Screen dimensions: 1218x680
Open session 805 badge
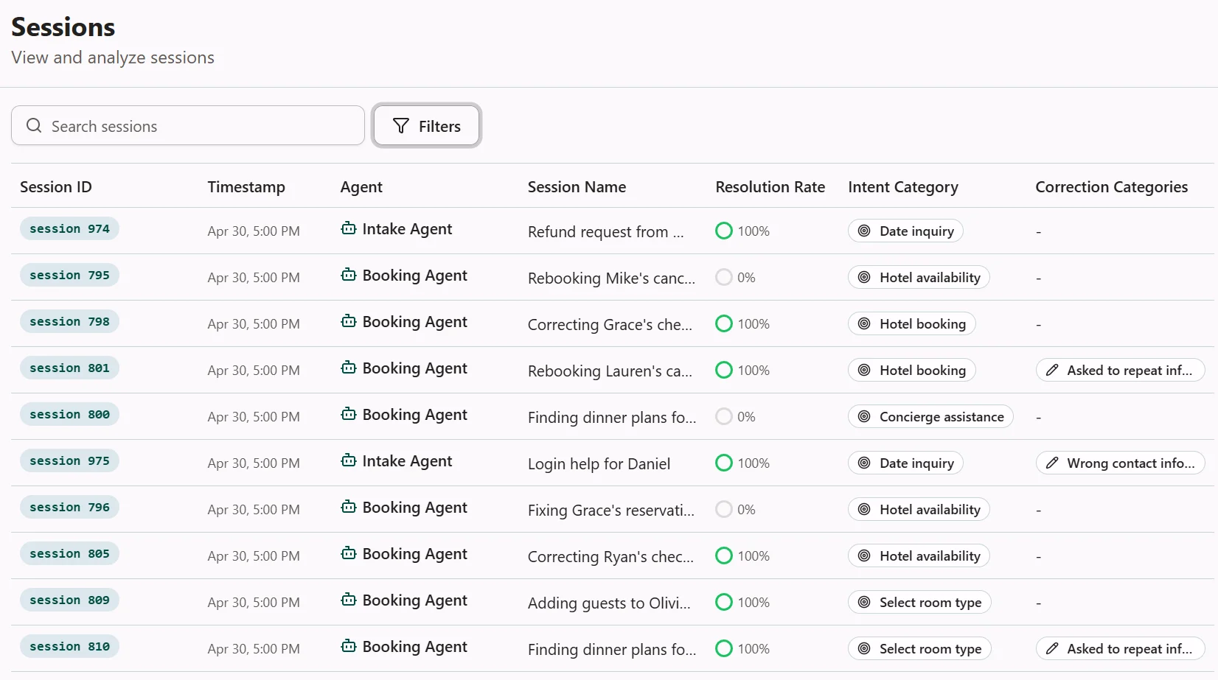click(69, 554)
